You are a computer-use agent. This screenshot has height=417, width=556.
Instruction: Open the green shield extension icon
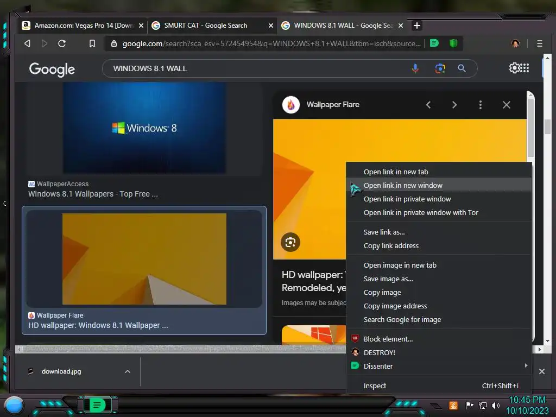453,43
